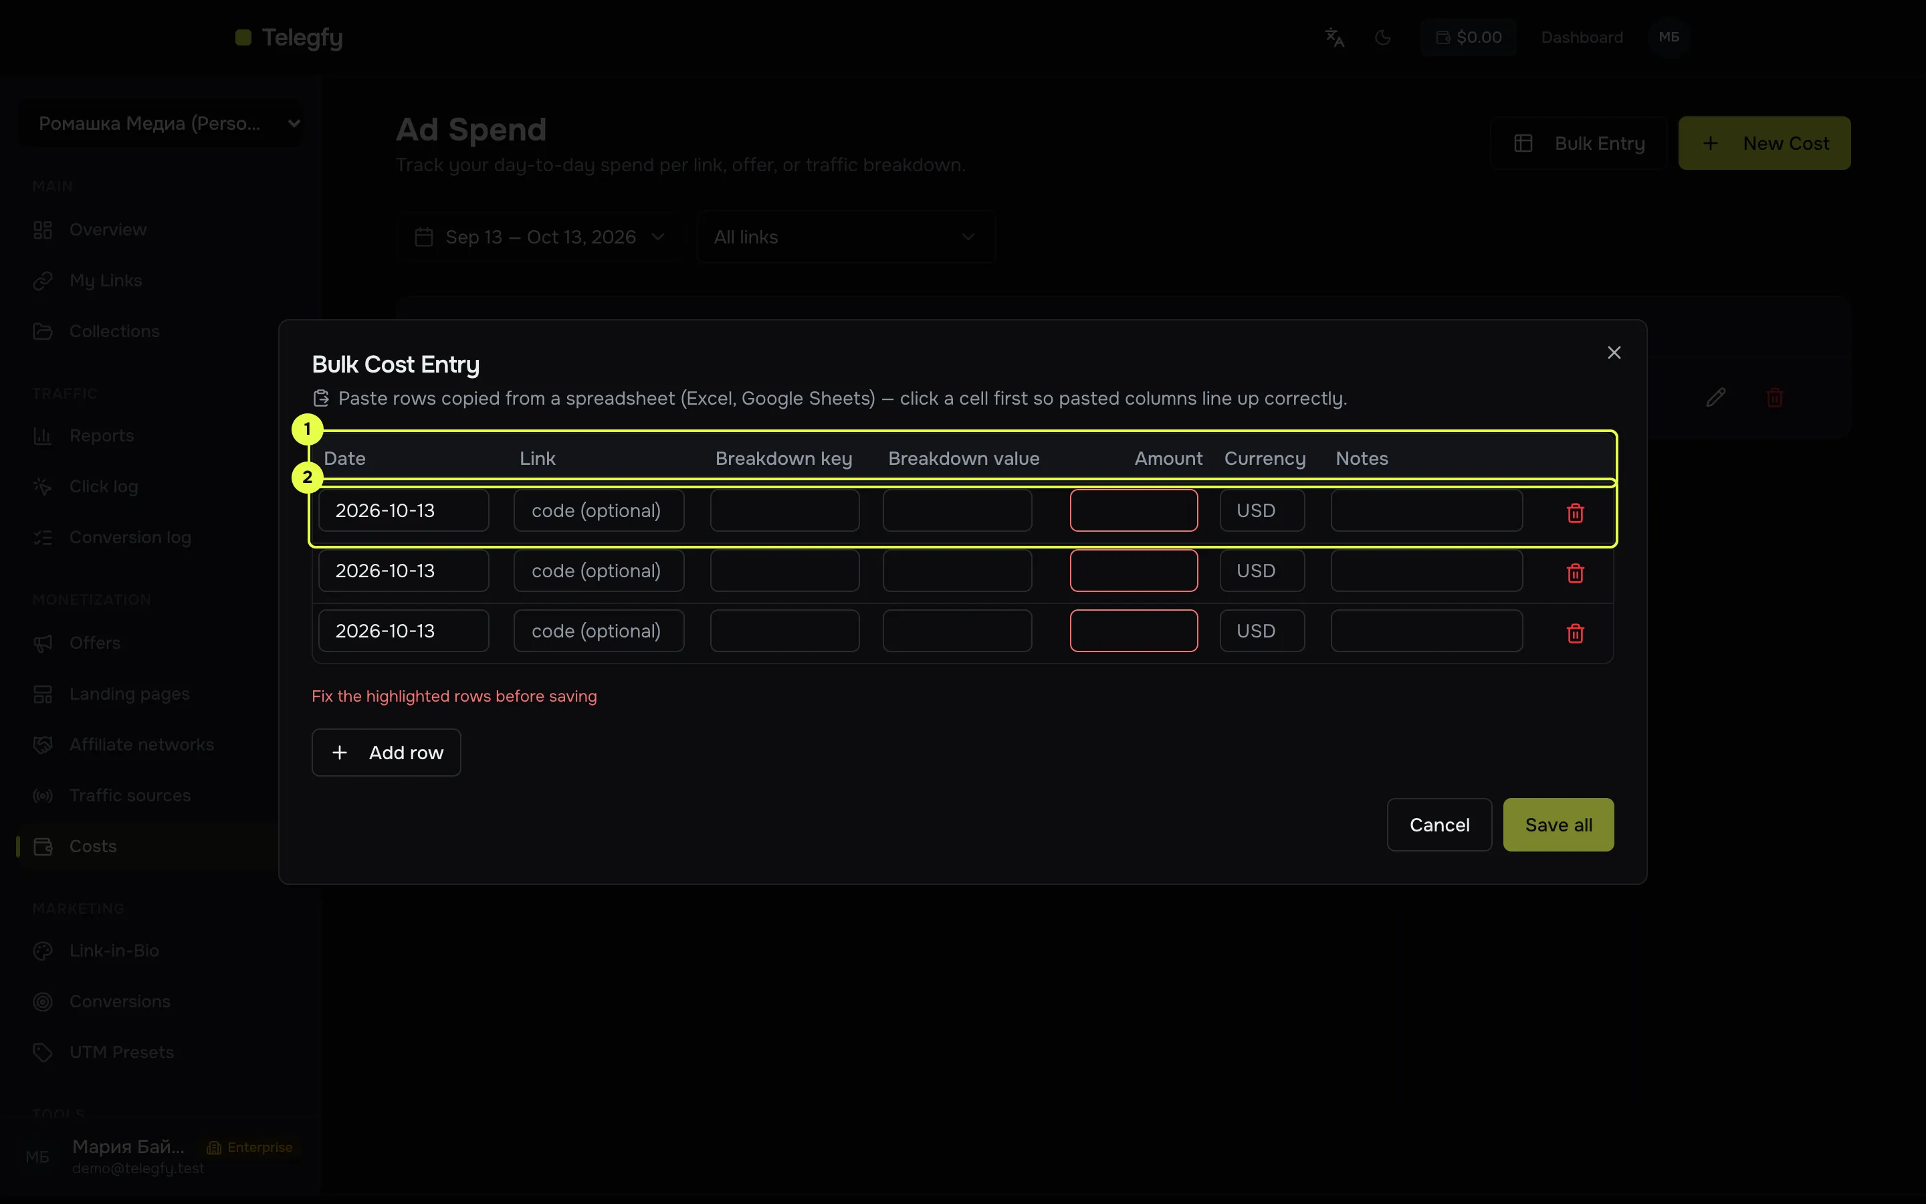Screen dimensions: 1926x1204
Task: Focus the Amount field in first row
Action: click(x=1134, y=510)
